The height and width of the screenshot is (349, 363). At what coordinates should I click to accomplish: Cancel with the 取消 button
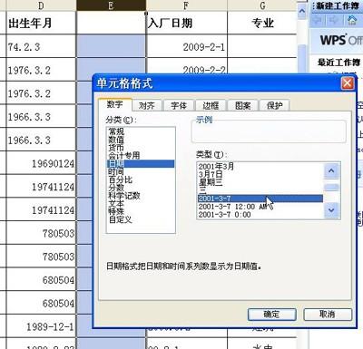[328, 315]
